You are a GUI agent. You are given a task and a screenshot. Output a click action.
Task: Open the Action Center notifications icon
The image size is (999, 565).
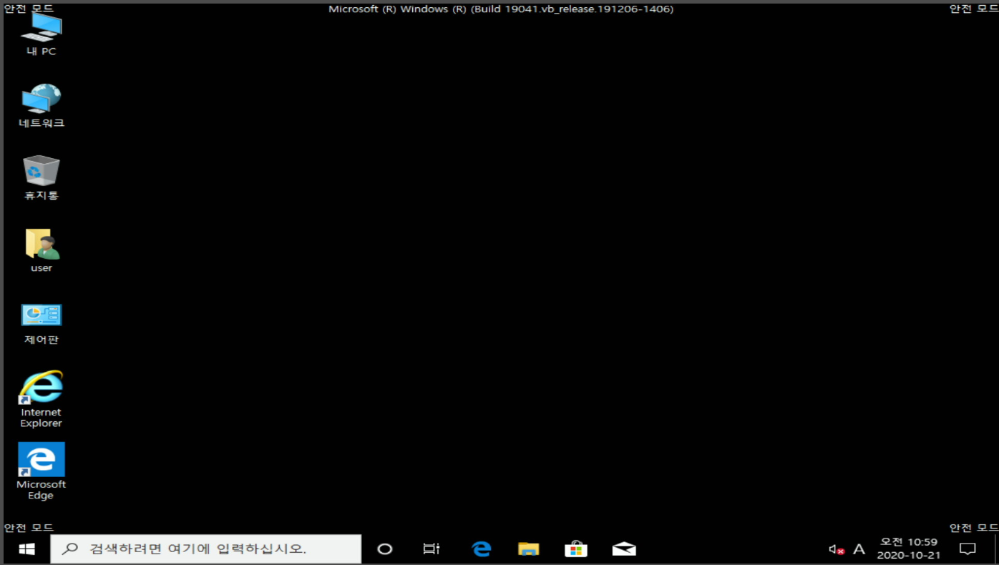968,549
